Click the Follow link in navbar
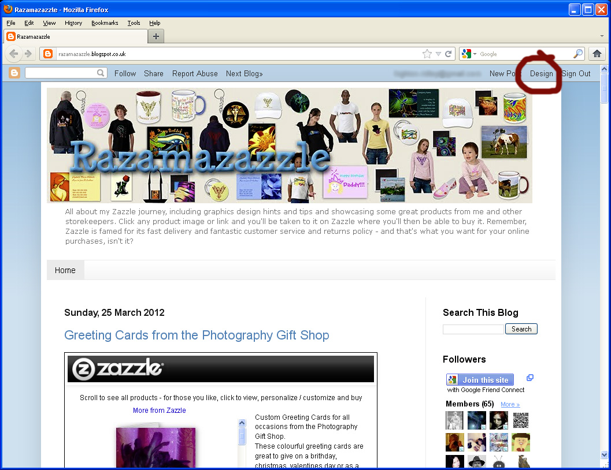 [x=125, y=73]
